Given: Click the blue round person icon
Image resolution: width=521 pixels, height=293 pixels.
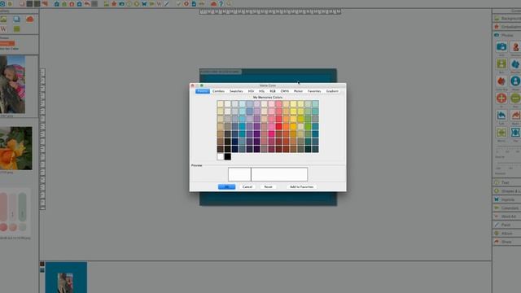Looking at the screenshot, I should [515, 81].
